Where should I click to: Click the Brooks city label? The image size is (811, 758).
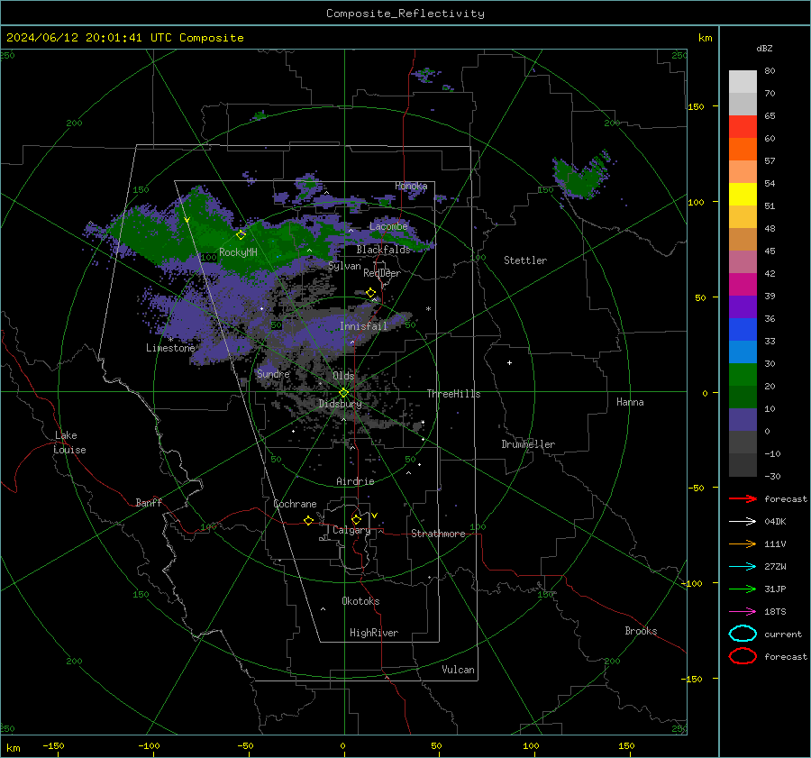click(x=641, y=631)
